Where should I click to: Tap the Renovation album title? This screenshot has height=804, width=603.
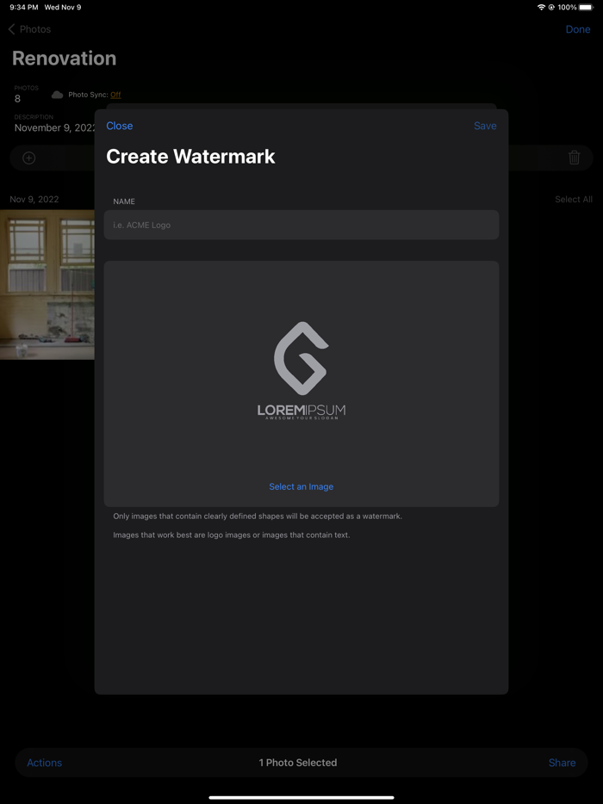tap(64, 58)
